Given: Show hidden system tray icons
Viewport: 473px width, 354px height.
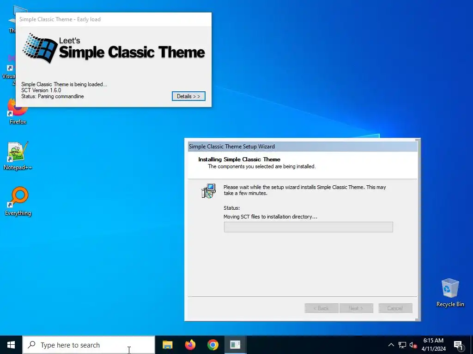Looking at the screenshot, I should pyautogui.click(x=391, y=345).
